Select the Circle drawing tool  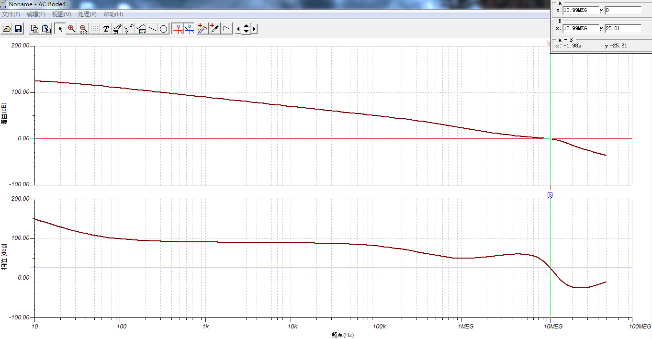coord(164,29)
